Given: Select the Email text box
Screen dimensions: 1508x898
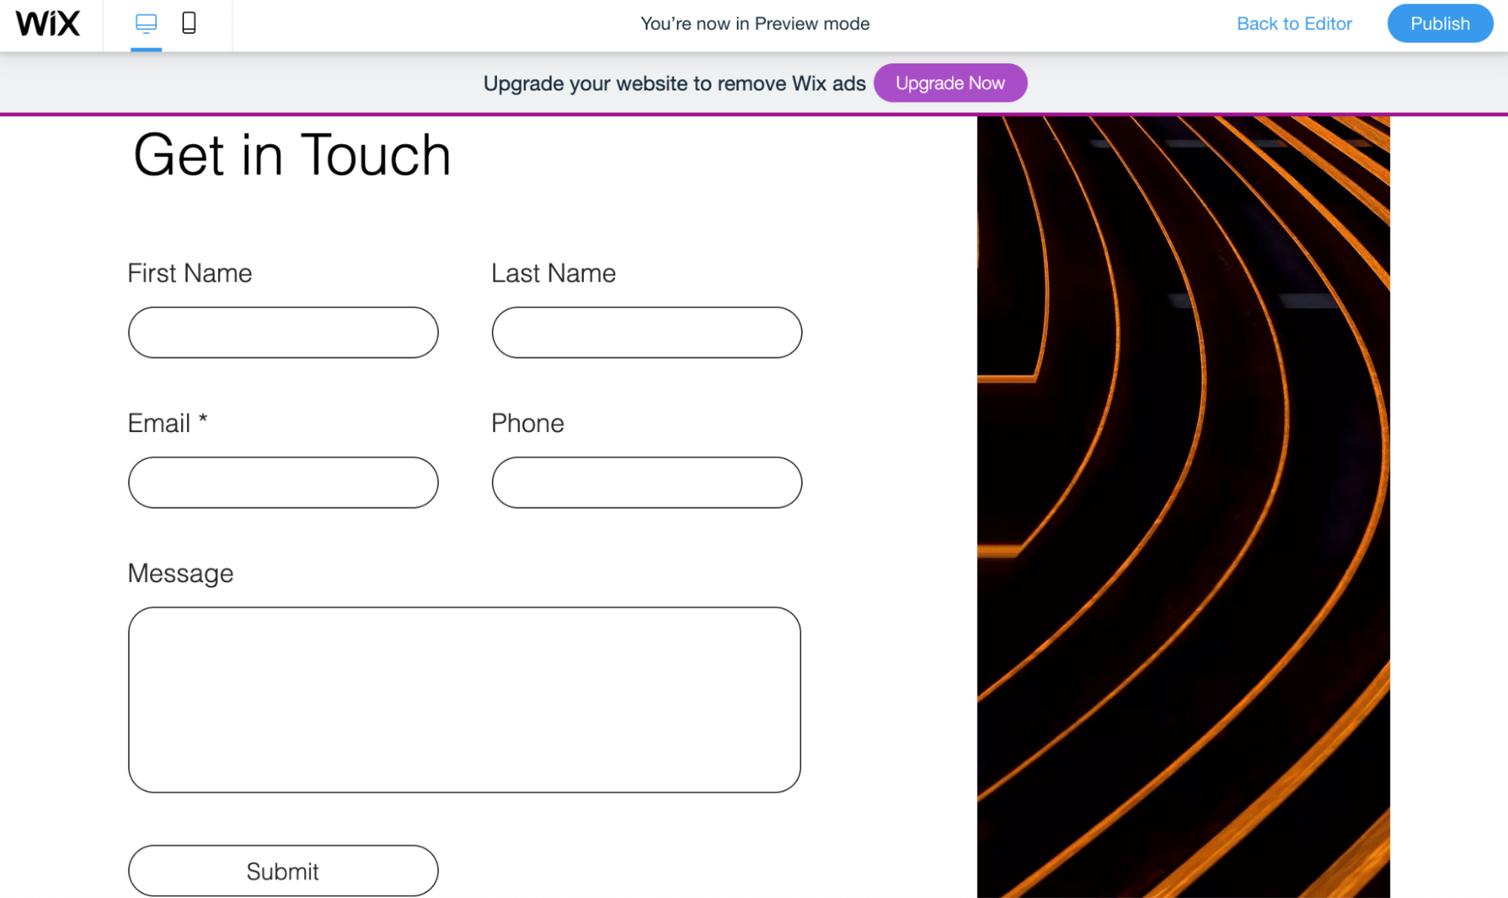Looking at the screenshot, I should (283, 483).
